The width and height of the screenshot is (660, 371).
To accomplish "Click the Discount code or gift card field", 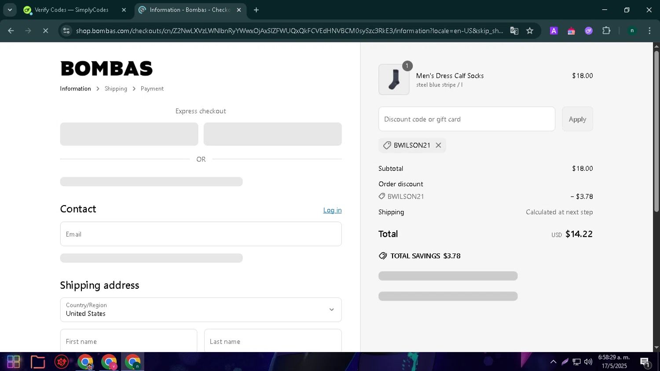I will point(466,119).
